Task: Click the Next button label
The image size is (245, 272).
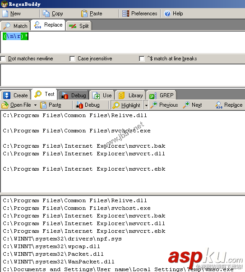Action: [197, 105]
